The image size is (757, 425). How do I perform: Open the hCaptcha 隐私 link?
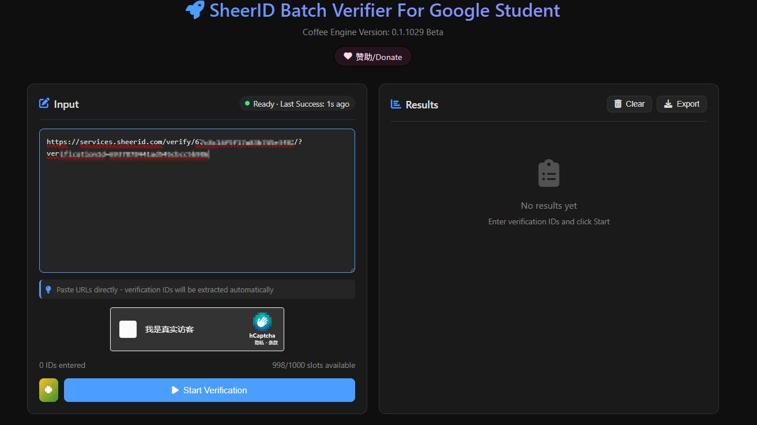(259, 343)
